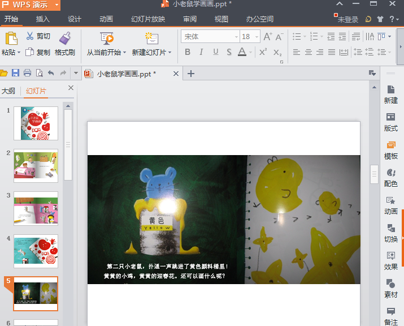
Task: Click the decrease indent icon
Action: point(331,36)
